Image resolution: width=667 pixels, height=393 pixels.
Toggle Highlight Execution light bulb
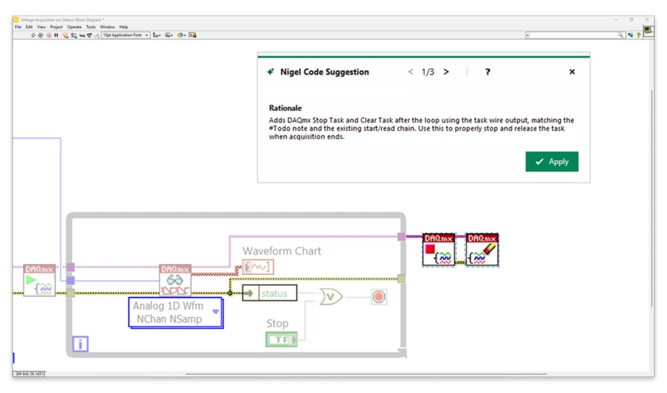[x=65, y=35]
